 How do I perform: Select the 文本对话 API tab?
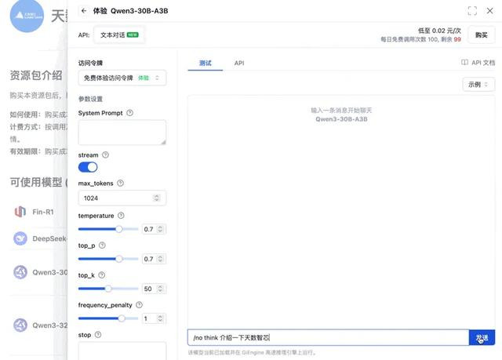[x=119, y=35]
